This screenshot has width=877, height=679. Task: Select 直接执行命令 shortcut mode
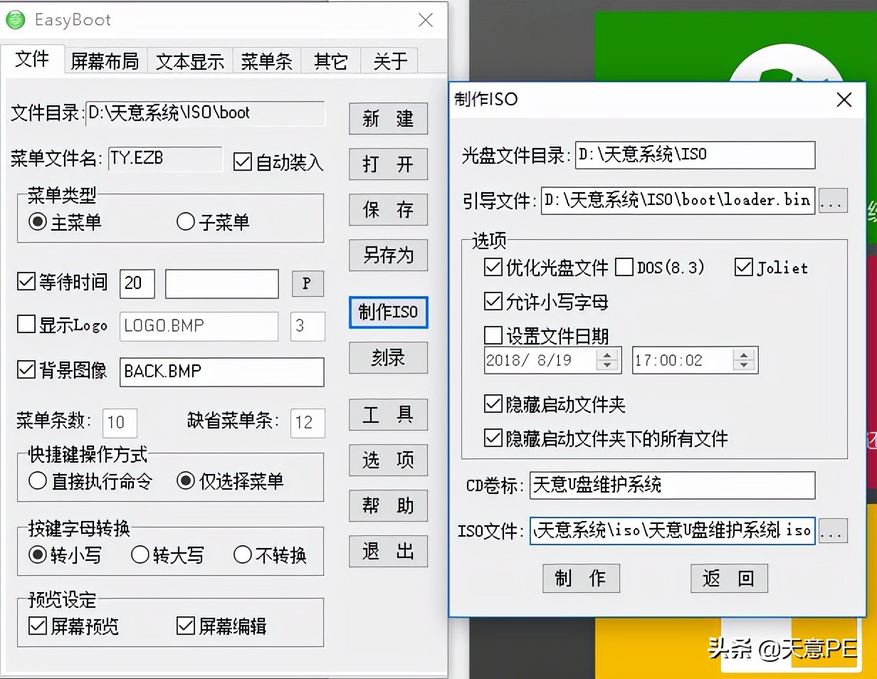point(39,483)
